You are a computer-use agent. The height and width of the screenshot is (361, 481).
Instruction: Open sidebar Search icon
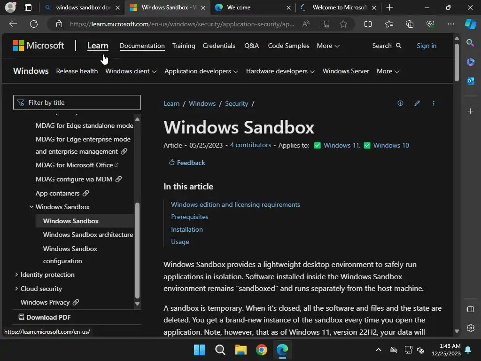click(x=470, y=43)
